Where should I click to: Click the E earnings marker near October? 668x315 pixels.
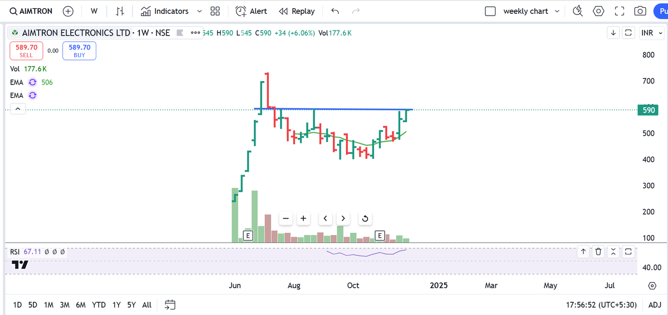point(381,236)
